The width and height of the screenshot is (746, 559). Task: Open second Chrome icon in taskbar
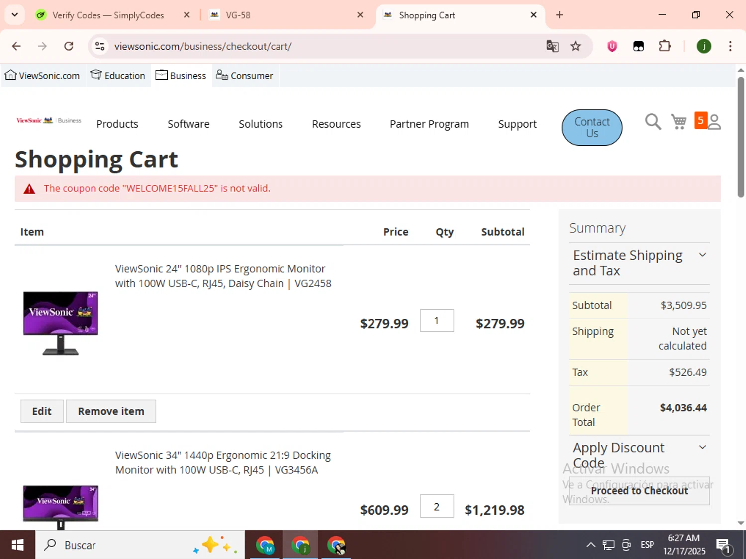click(x=301, y=545)
